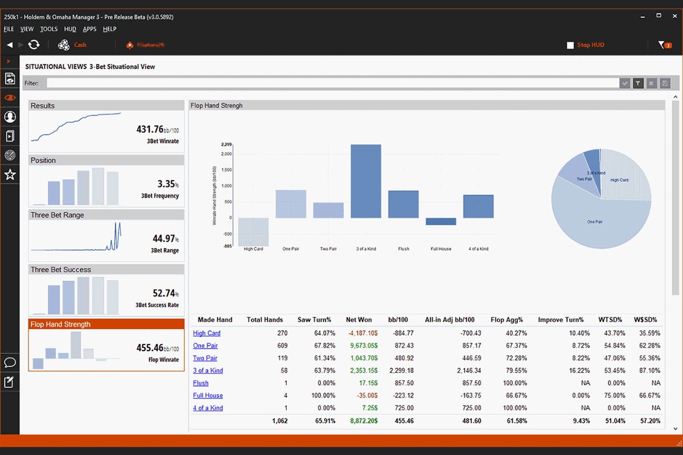The width and height of the screenshot is (683, 455).
Task: Open the TOOLS menu
Action: 49,29
